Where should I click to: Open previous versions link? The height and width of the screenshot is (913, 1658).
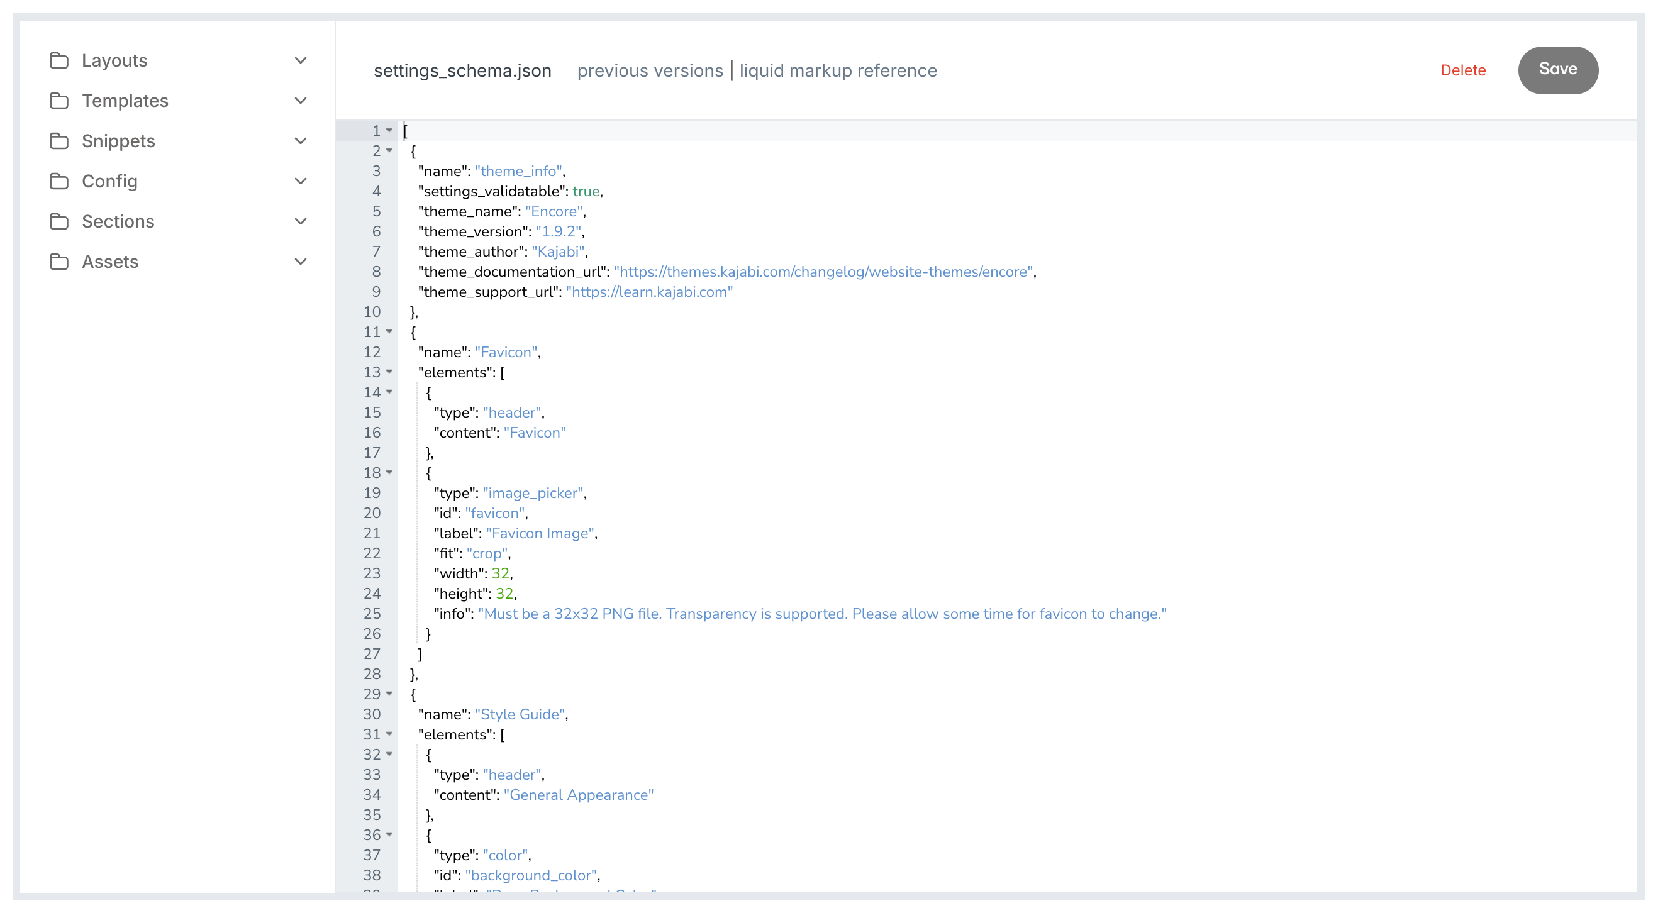pyautogui.click(x=650, y=71)
